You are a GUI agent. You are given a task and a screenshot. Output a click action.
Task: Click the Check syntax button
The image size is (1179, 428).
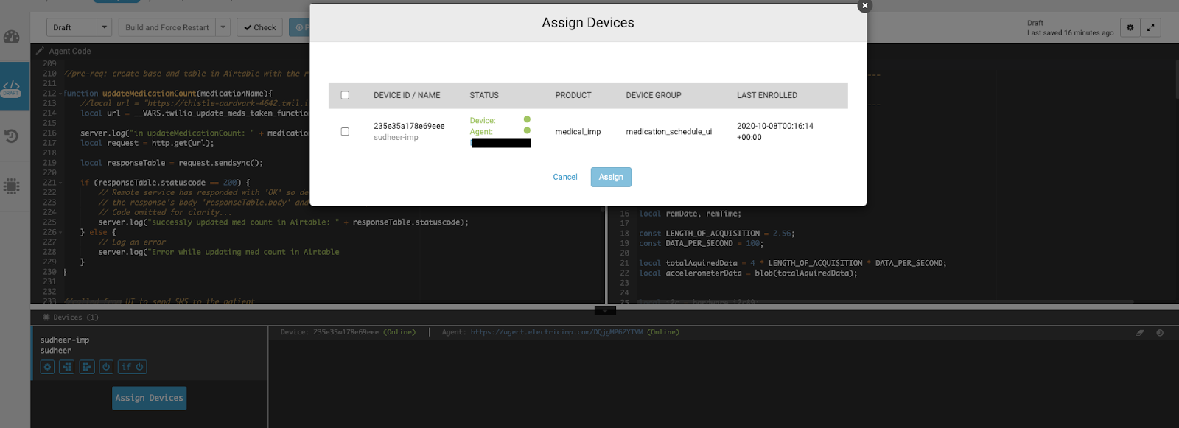point(259,28)
